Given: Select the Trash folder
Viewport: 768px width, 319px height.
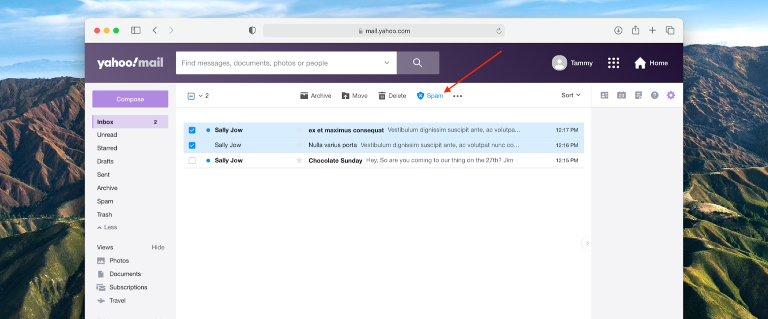Looking at the screenshot, I should [104, 215].
